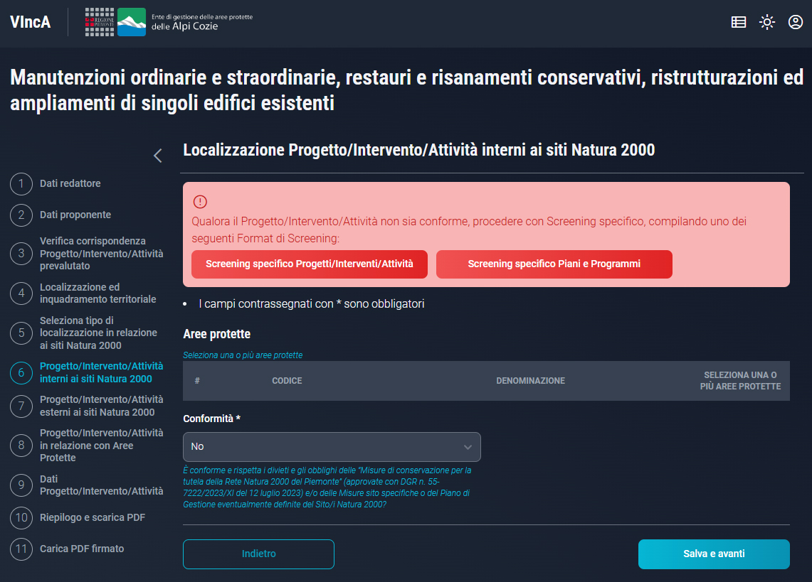Screen dimensions: 812x582
Task: Click the step 3 number circle
Action: [x=21, y=253]
